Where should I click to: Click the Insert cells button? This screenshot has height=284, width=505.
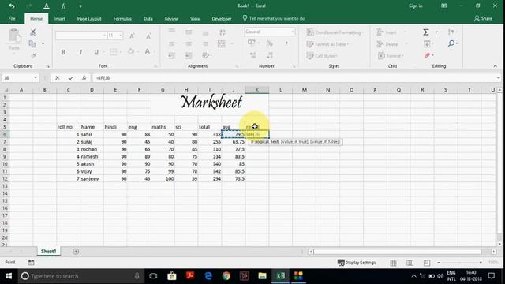click(387, 32)
